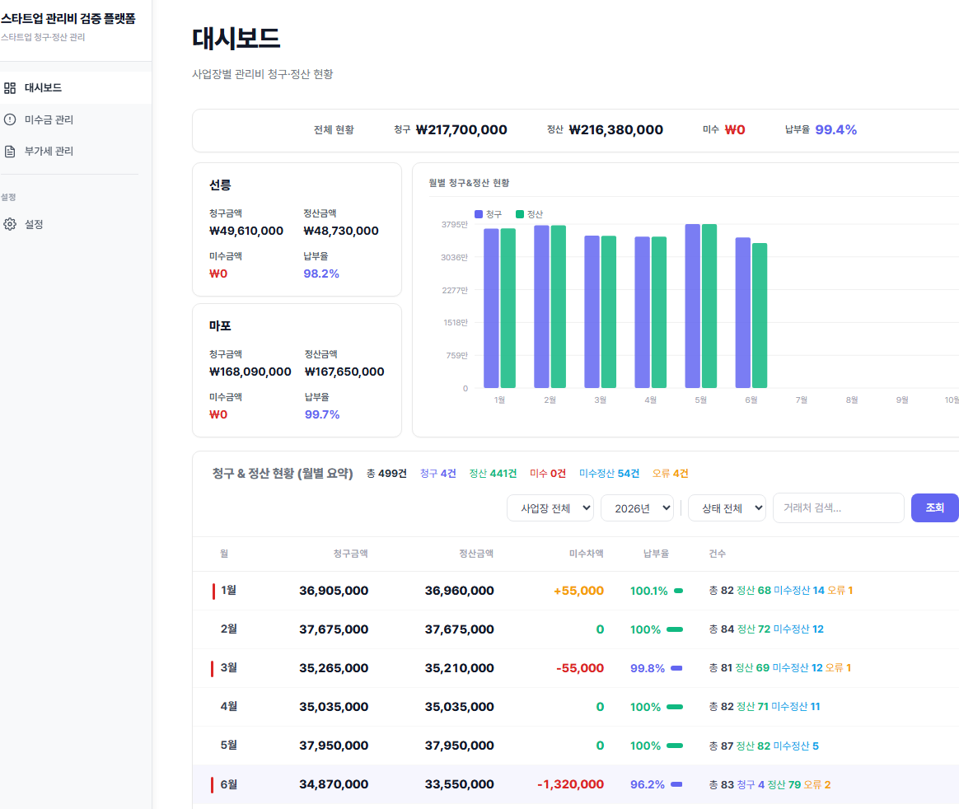The image size is (959, 809).
Task: Toggle the 정산 legend swatch in chart
Action: pos(520,214)
